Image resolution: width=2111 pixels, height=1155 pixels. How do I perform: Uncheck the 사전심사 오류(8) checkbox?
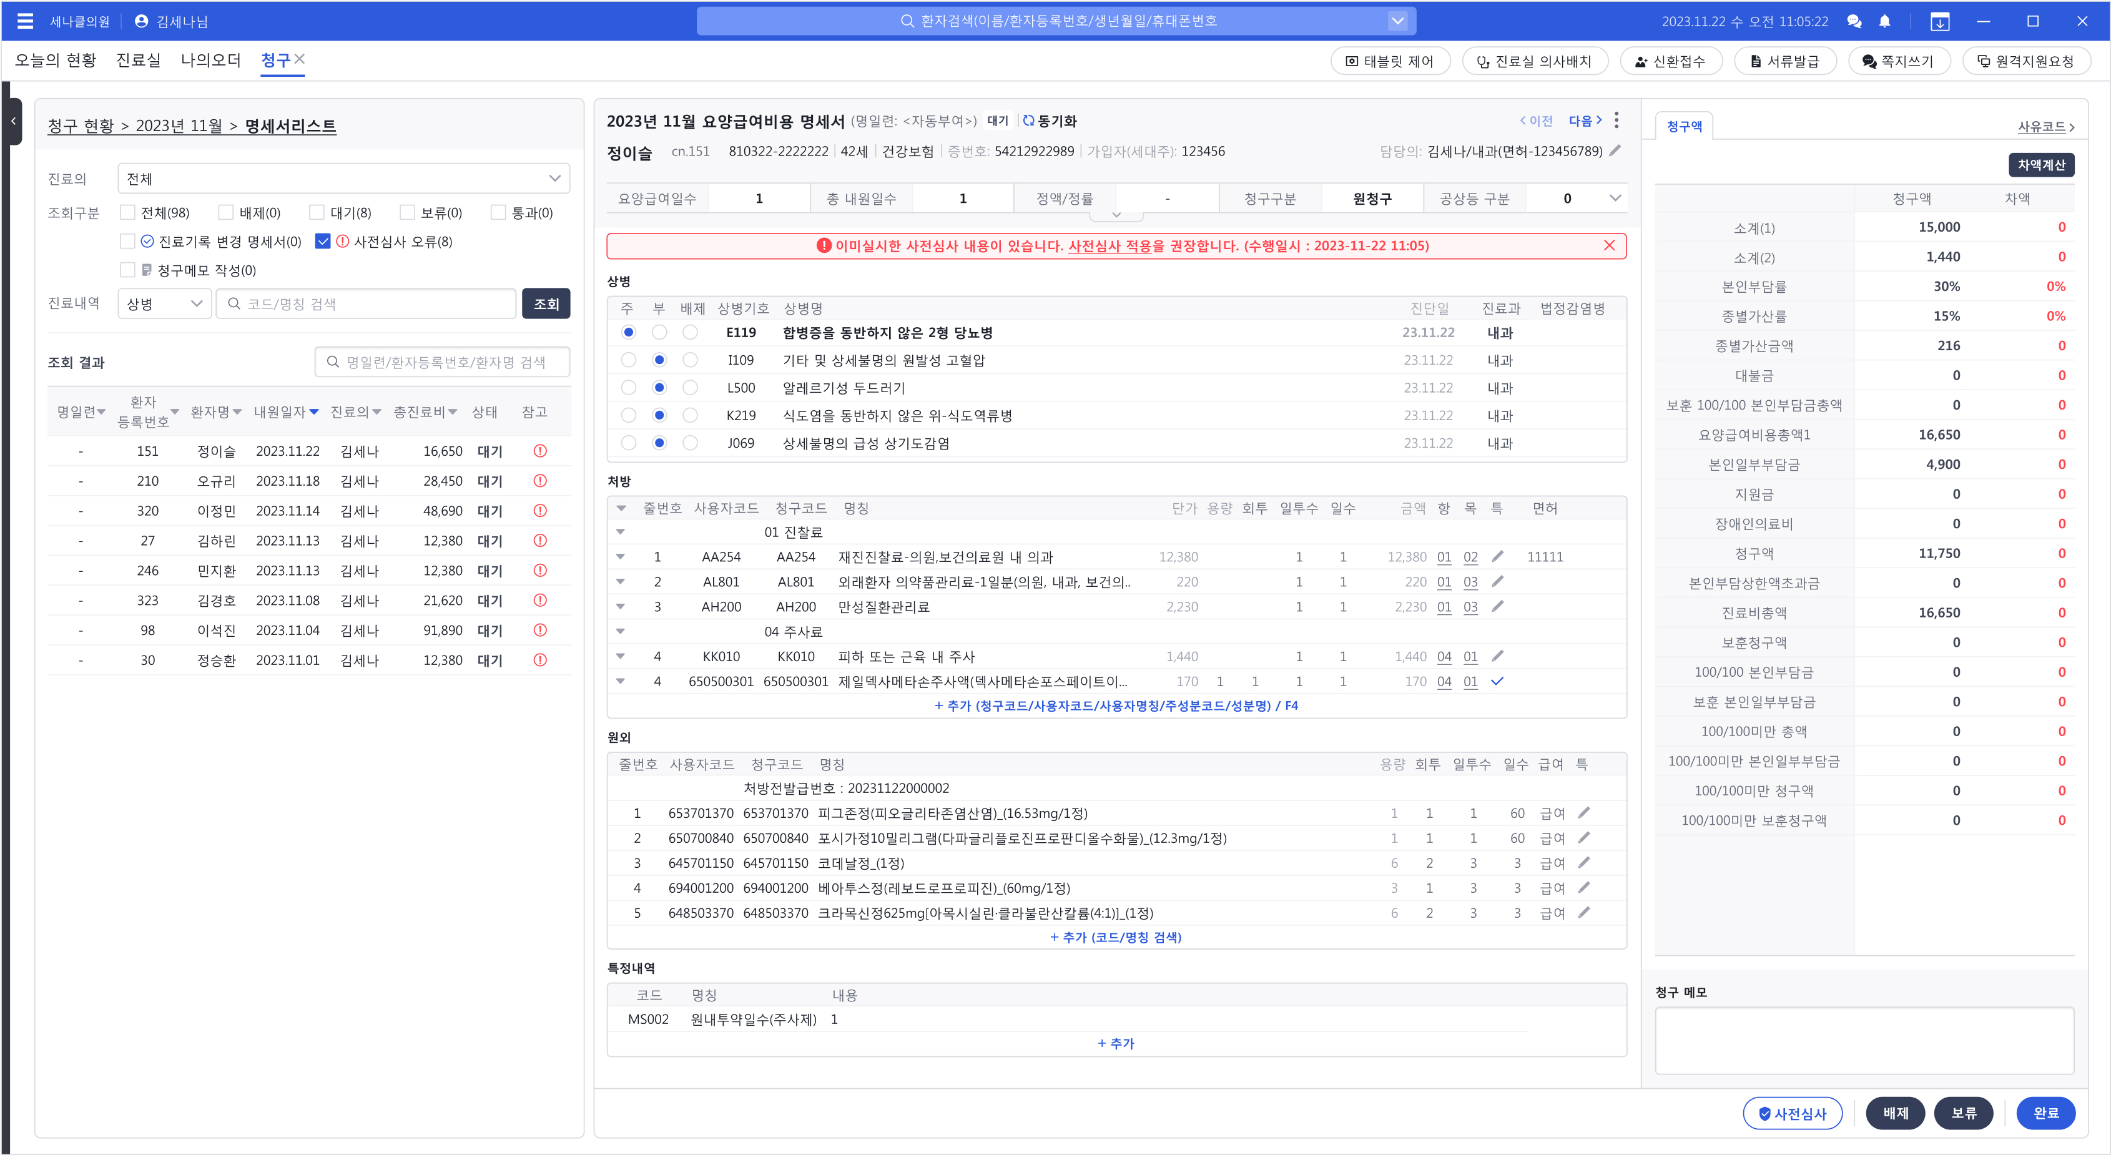pos(323,242)
